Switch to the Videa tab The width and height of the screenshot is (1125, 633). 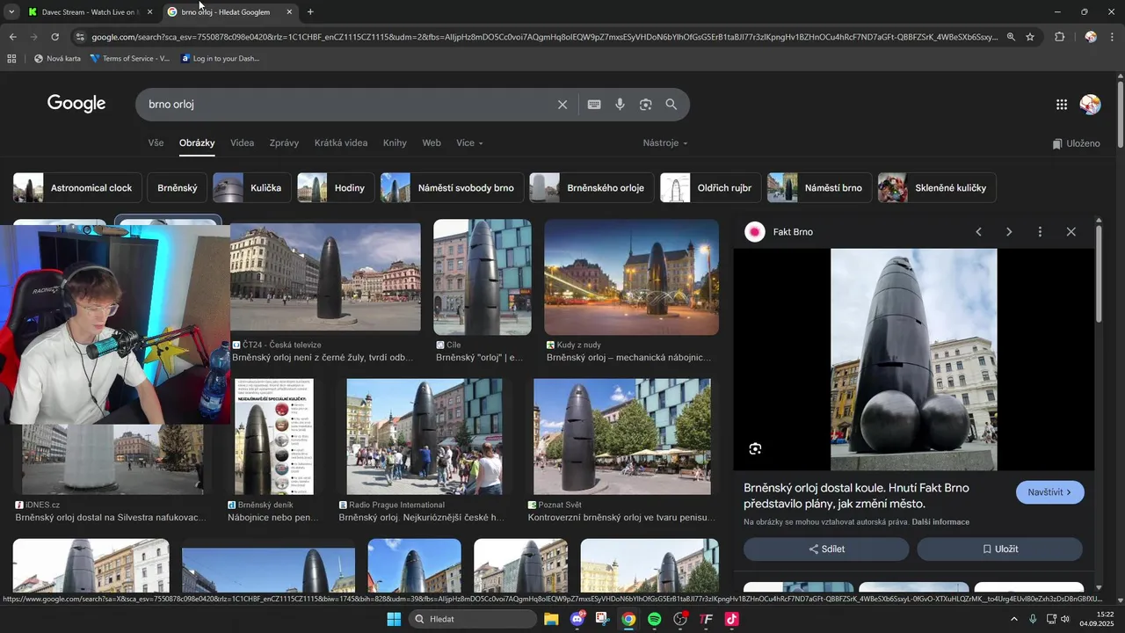click(x=242, y=143)
